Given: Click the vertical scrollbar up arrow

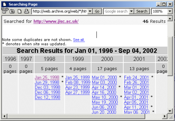Looking at the screenshot, I should [x=170, y=18].
